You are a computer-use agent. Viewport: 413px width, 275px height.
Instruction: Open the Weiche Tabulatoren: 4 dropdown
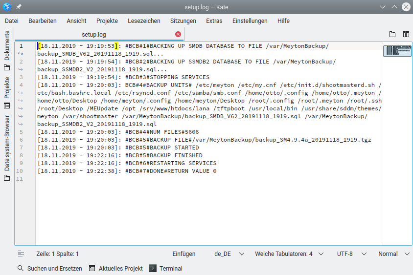(x=289, y=254)
